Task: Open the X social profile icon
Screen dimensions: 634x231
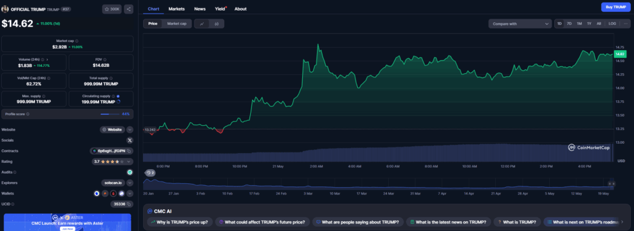Action: point(130,141)
